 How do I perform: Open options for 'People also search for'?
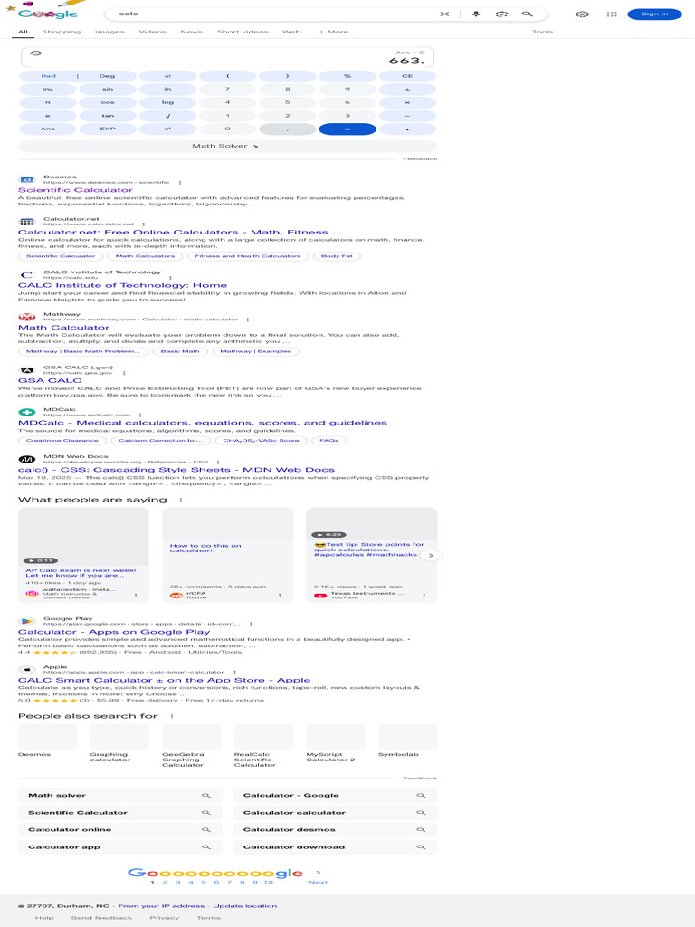tap(172, 717)
